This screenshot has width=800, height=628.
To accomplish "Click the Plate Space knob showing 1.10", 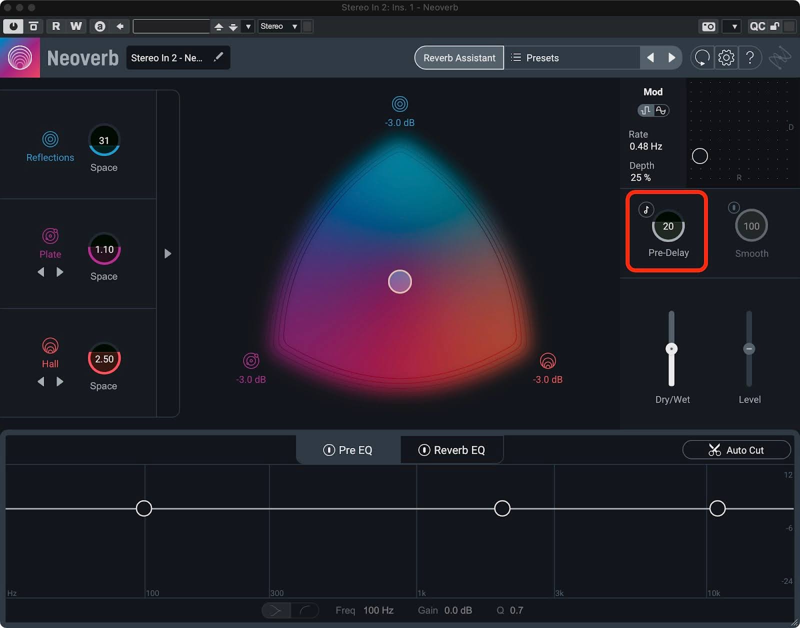I will pos(104,249).
